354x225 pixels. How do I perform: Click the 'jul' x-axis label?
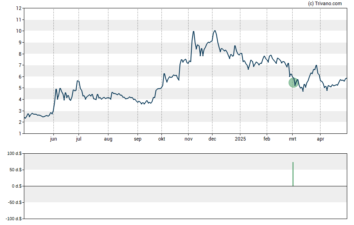[79, 139]
